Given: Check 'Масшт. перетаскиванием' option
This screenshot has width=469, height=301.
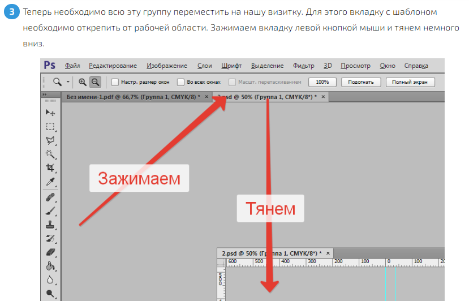Looking at the screenshot, I should [x=232, y=82].
